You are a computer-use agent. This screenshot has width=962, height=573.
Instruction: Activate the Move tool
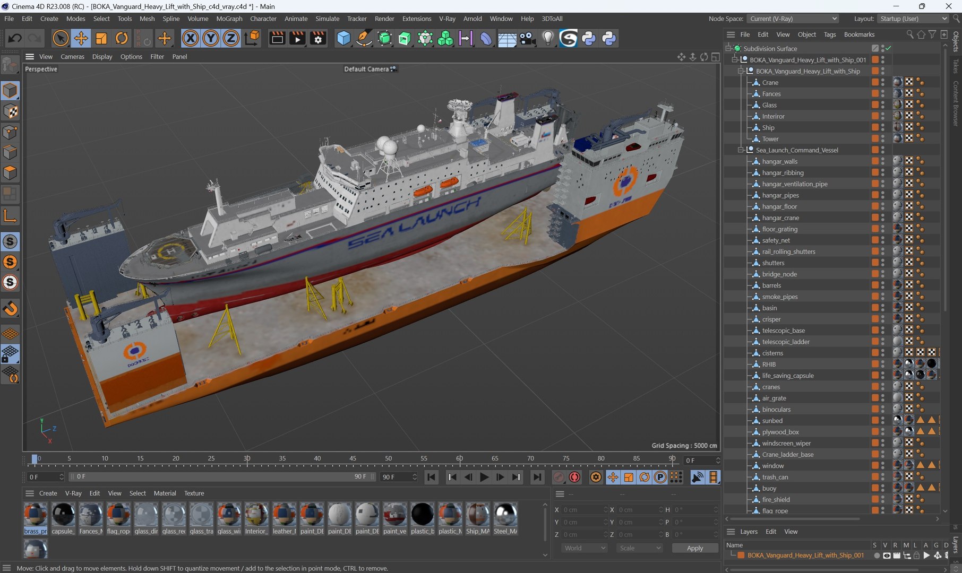(81, 38)
